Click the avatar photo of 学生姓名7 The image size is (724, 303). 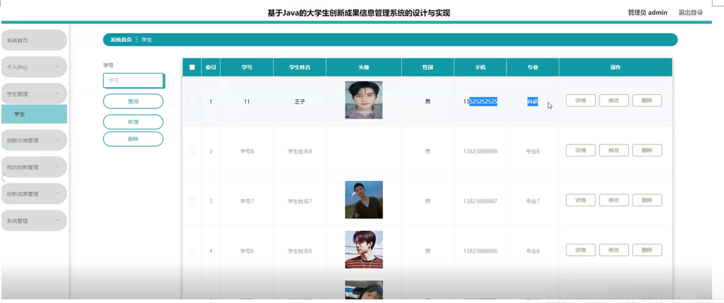point(364,199)
